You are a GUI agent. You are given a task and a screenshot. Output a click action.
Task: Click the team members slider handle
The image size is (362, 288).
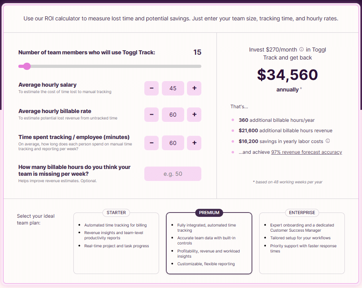tap(27, 66)
